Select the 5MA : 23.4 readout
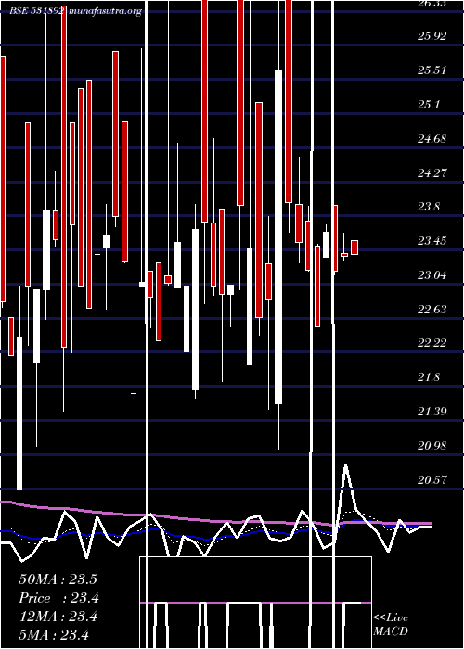Viewport: 464px width, 649px height. click(x=54, y=635)
